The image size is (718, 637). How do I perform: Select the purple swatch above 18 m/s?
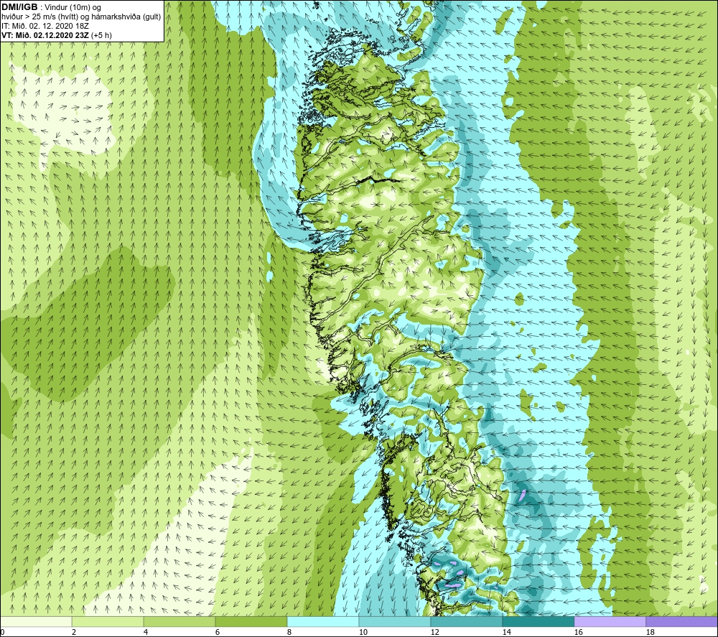pos(682,622)
